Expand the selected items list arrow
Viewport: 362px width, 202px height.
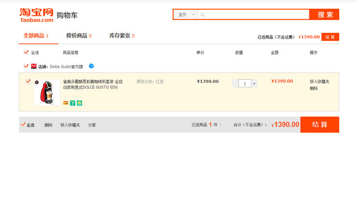[x=221, y=125]
